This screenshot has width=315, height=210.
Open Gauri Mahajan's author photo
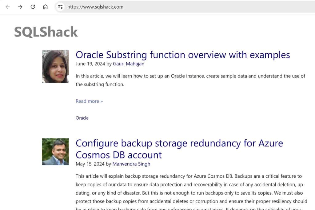55,66
